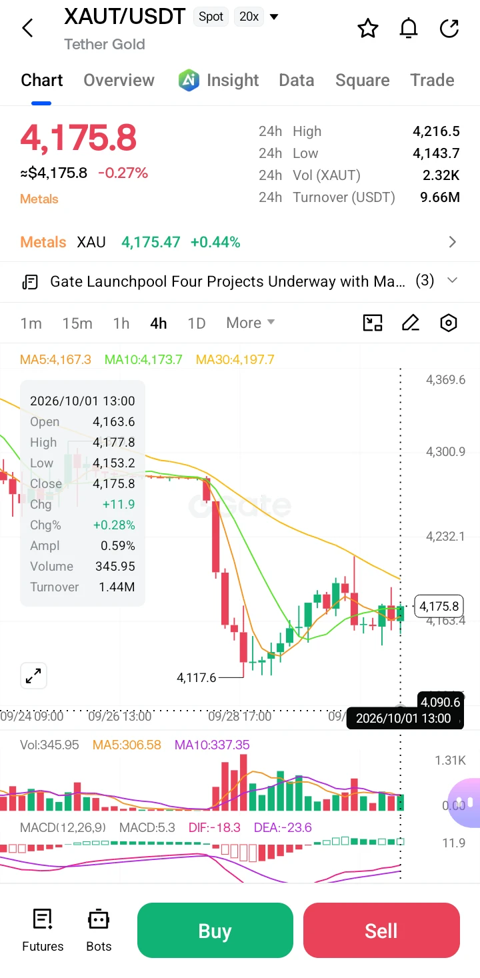Tap the 24h Low value 4,143.7

(x=436, y=153)
